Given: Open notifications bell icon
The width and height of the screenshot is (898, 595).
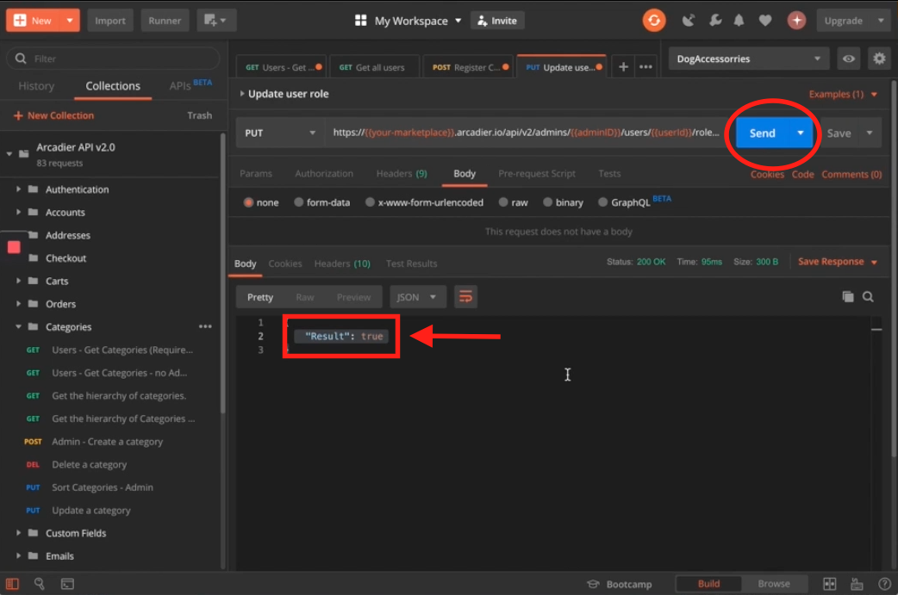Looking at the screenshot, I should click(x=739, y=21).
